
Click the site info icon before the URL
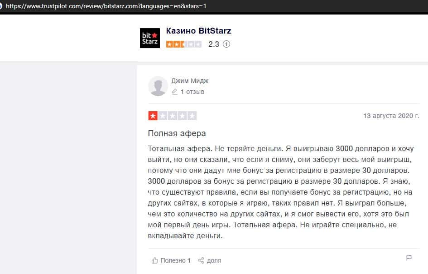pos(1,6)
